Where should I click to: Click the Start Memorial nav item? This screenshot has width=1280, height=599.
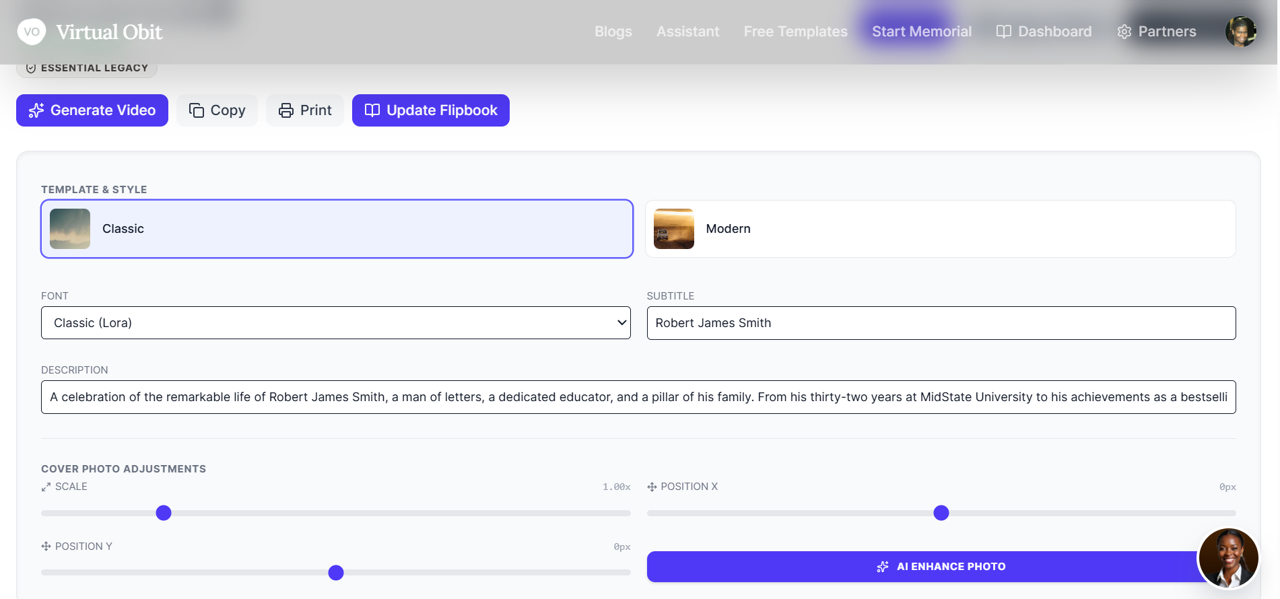point(922,32)
